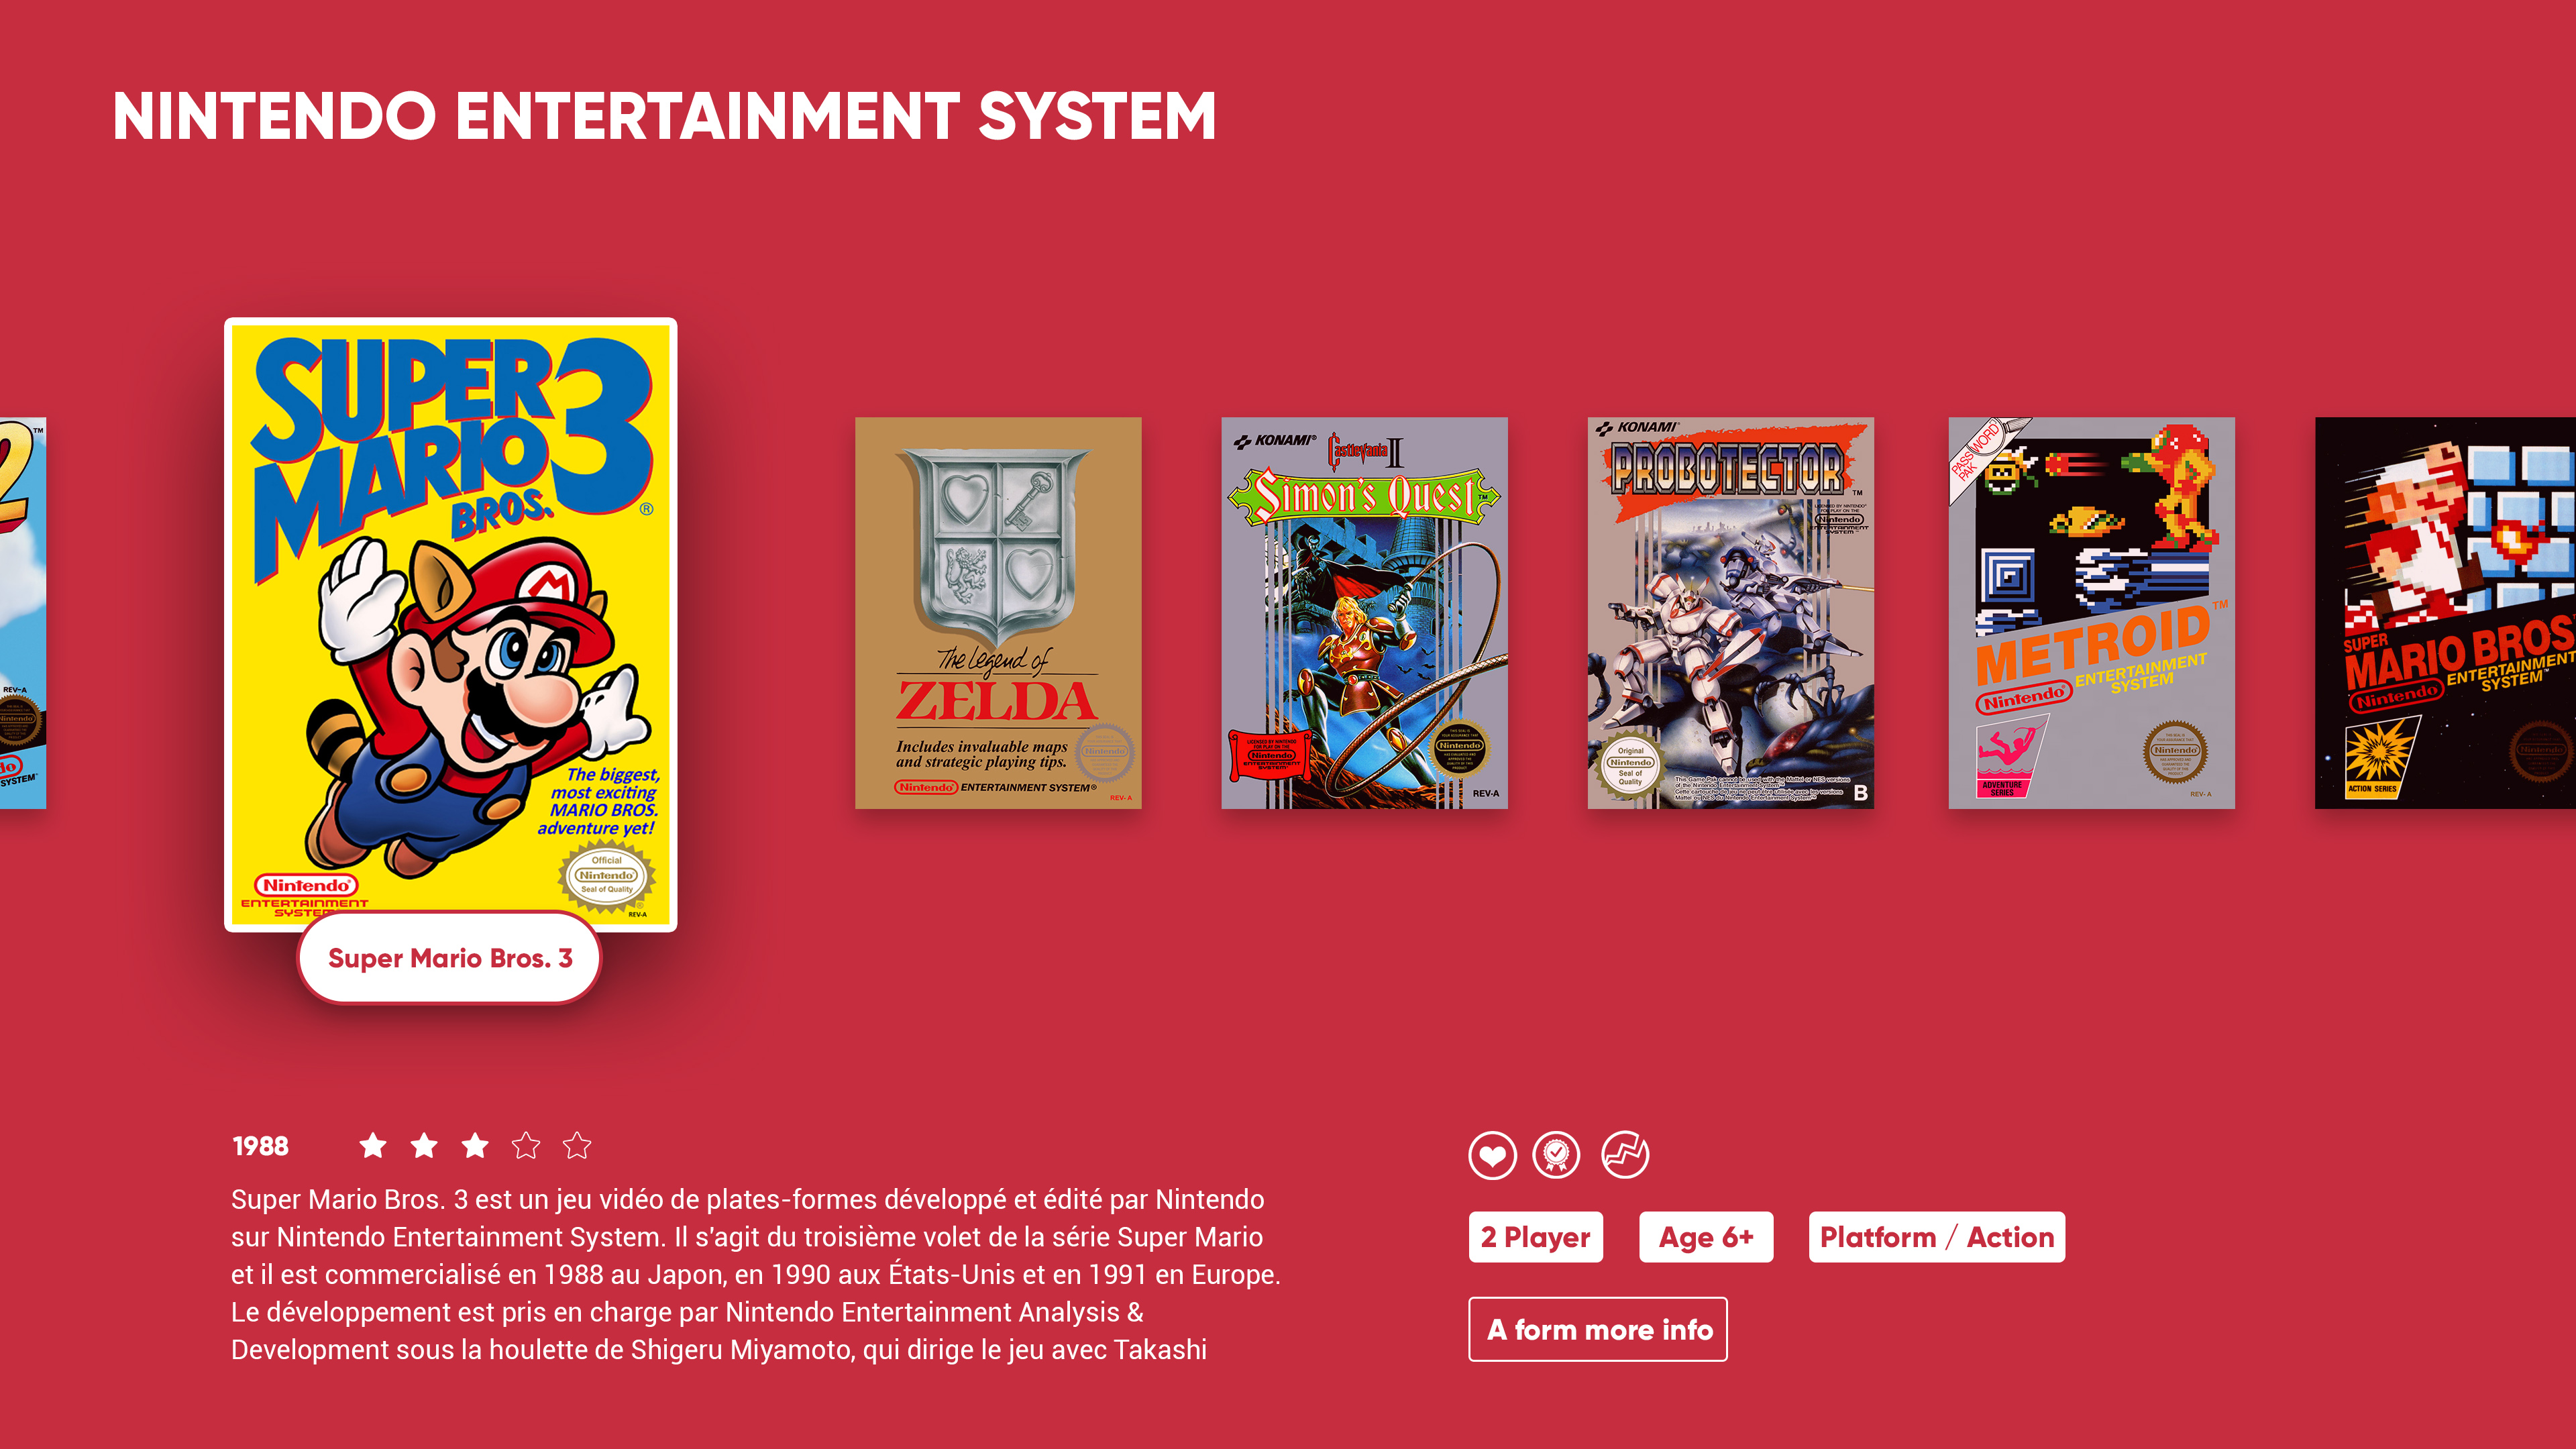Open 'A form more info' button
Screen dimensions: 2576x1449
(x=1598, y=1329)
